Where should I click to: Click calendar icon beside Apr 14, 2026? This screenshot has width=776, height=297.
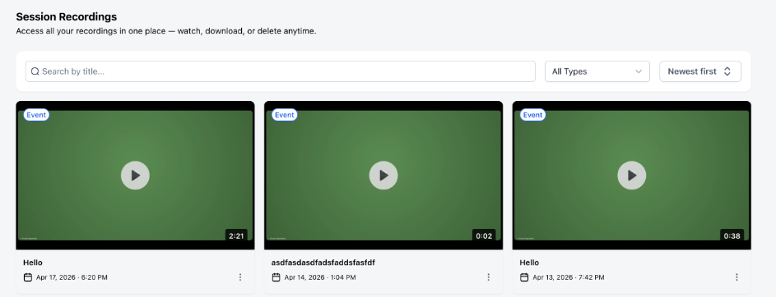276,277
